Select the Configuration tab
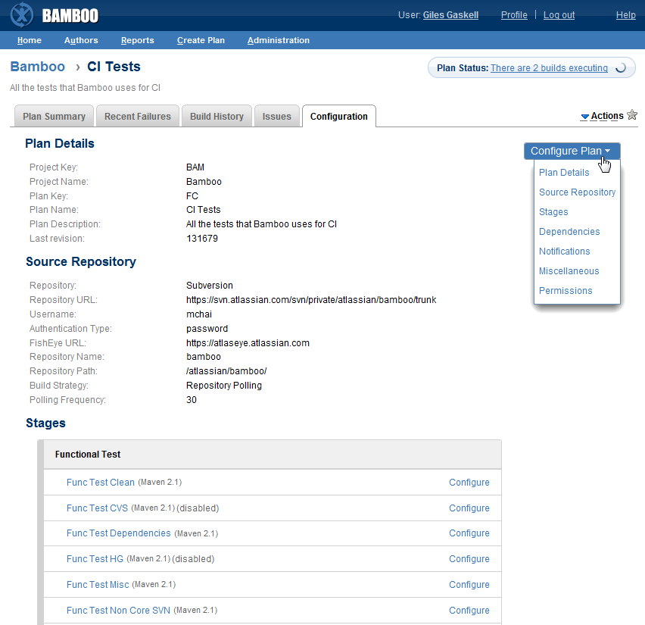The width and height of the screenshot is (645, 625). (x=339, y=117)
